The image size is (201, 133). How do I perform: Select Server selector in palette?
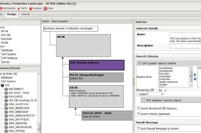coord(5,62)
